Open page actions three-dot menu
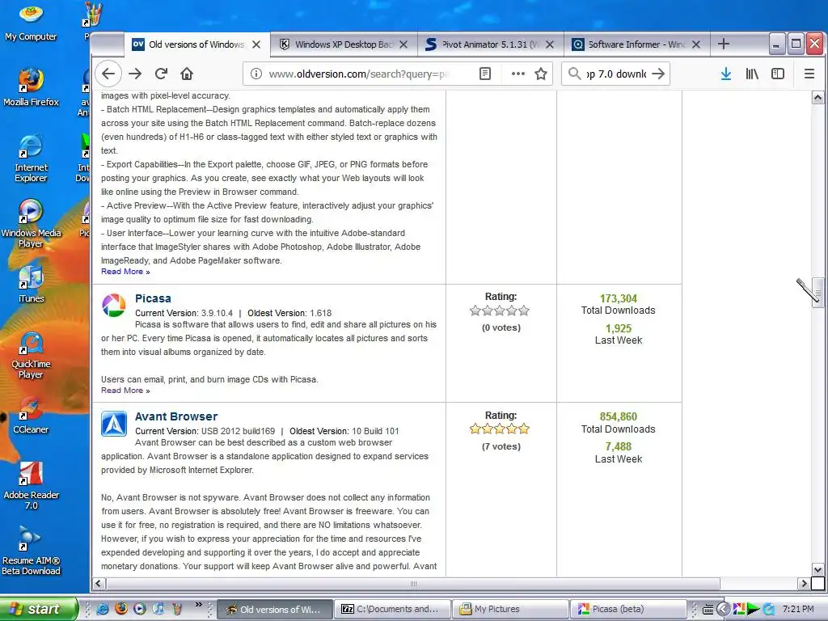 click(518, 74)
